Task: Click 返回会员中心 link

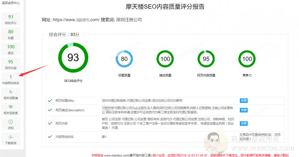Action: [x=11, y=3]
